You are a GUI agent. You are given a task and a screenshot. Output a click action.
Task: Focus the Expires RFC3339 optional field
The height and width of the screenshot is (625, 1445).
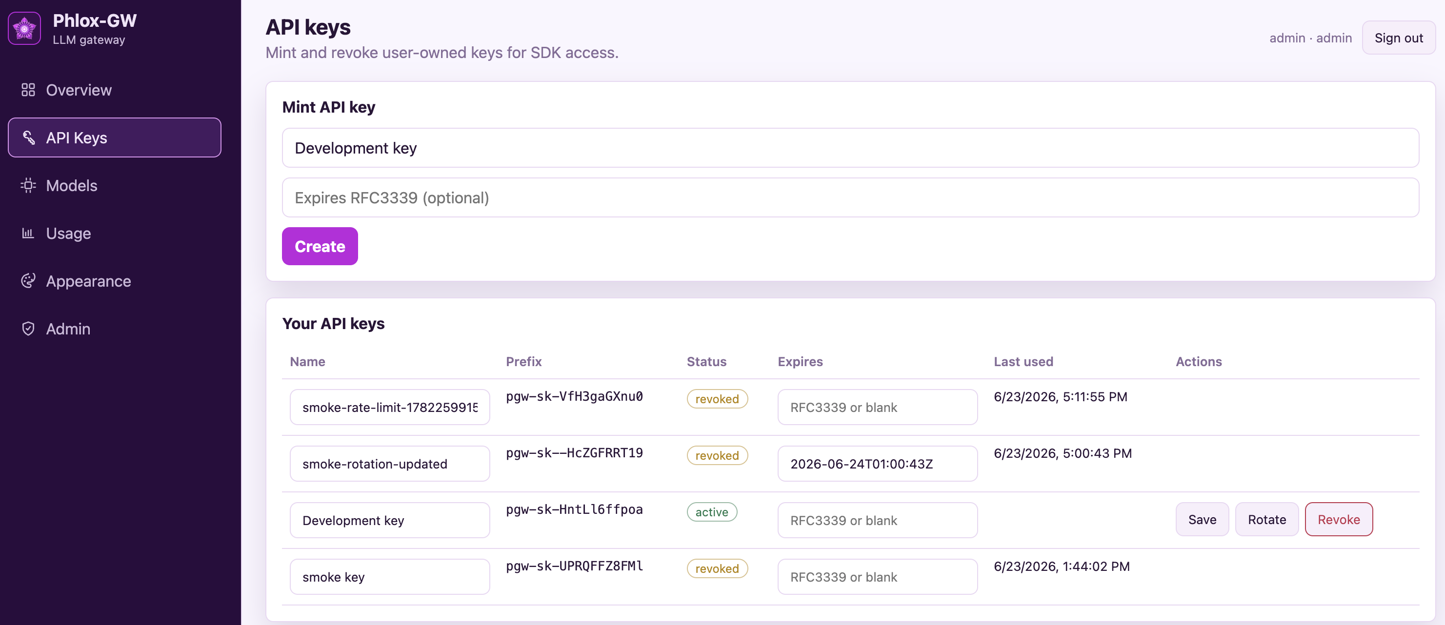coord(850,197)
